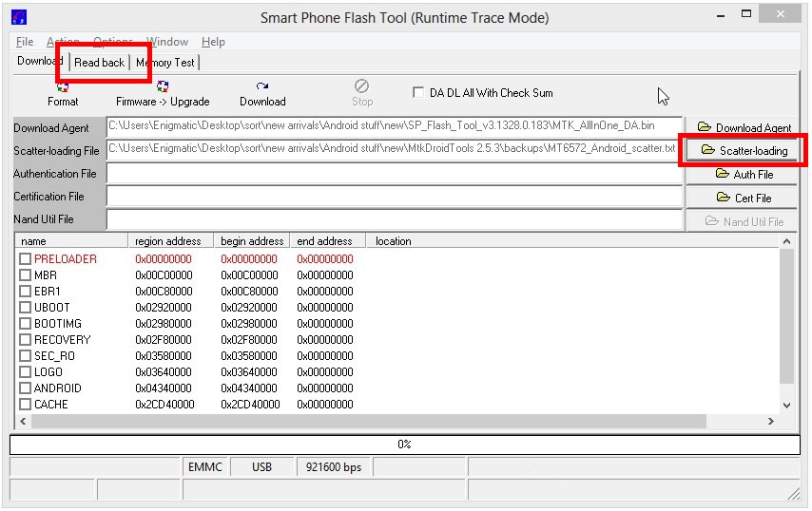This screenshot has width=812, height=511.
Task: Click the horizontal scrollbar left arrow
Action: 24,421
